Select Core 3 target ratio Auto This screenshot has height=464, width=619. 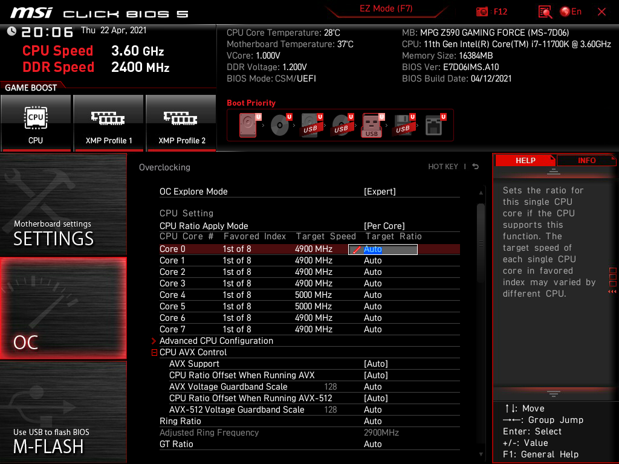tap(372, 283)
